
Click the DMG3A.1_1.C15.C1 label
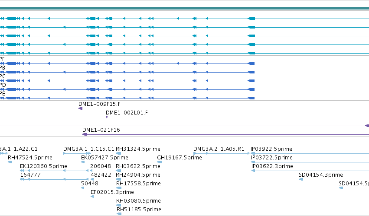tap(89, 149)
